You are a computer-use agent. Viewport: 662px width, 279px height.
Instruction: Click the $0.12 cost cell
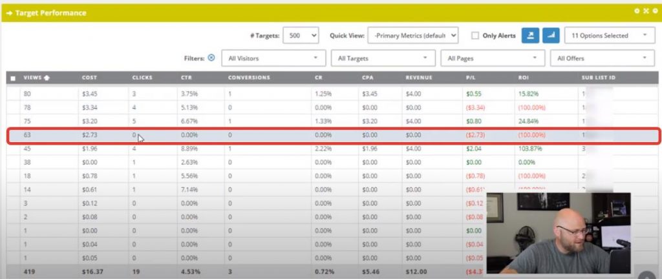(89, 203)
